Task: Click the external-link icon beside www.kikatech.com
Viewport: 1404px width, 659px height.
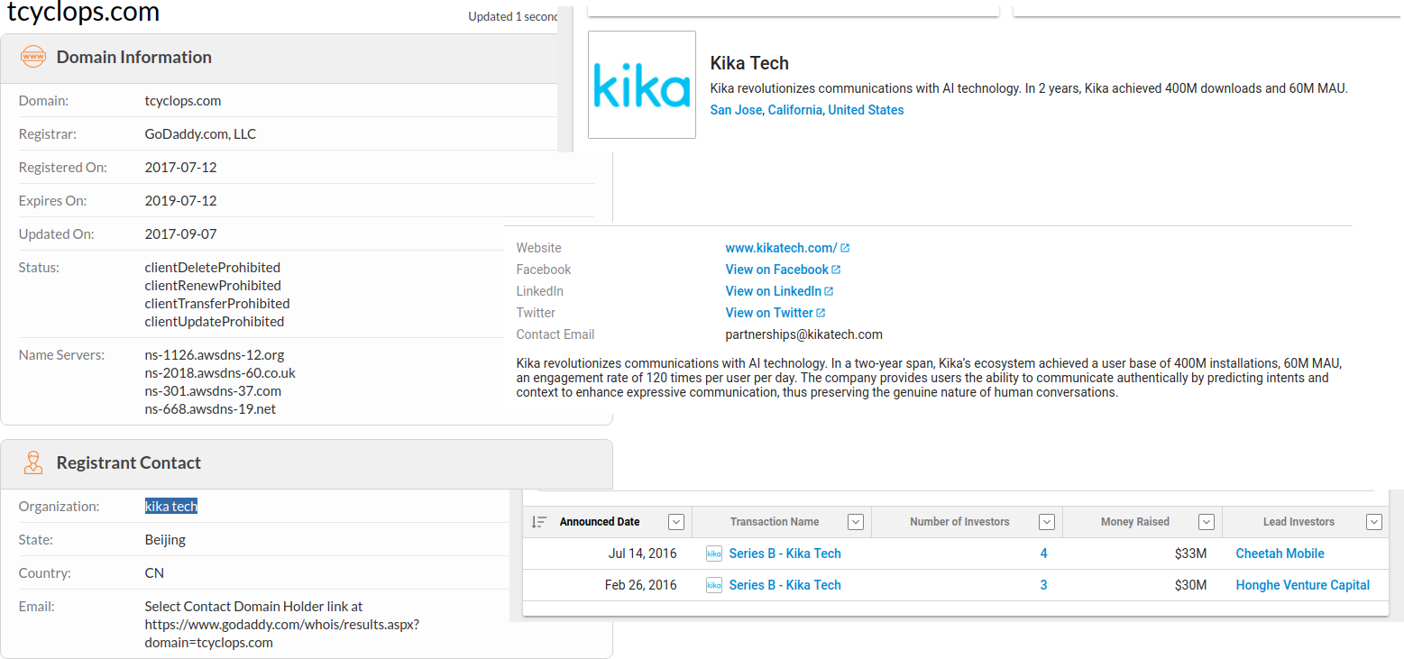Action: click(845, 248)
